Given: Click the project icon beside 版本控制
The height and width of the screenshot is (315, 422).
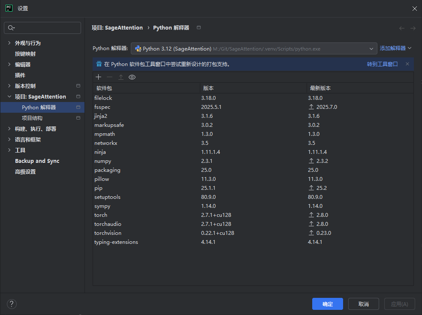Looking at the screenshot, I should tap(78, 86).
